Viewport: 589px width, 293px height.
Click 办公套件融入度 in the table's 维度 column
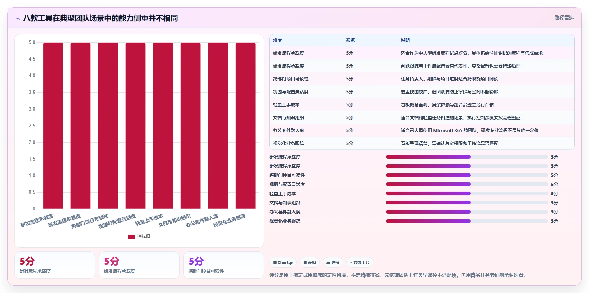coord(288,131)
